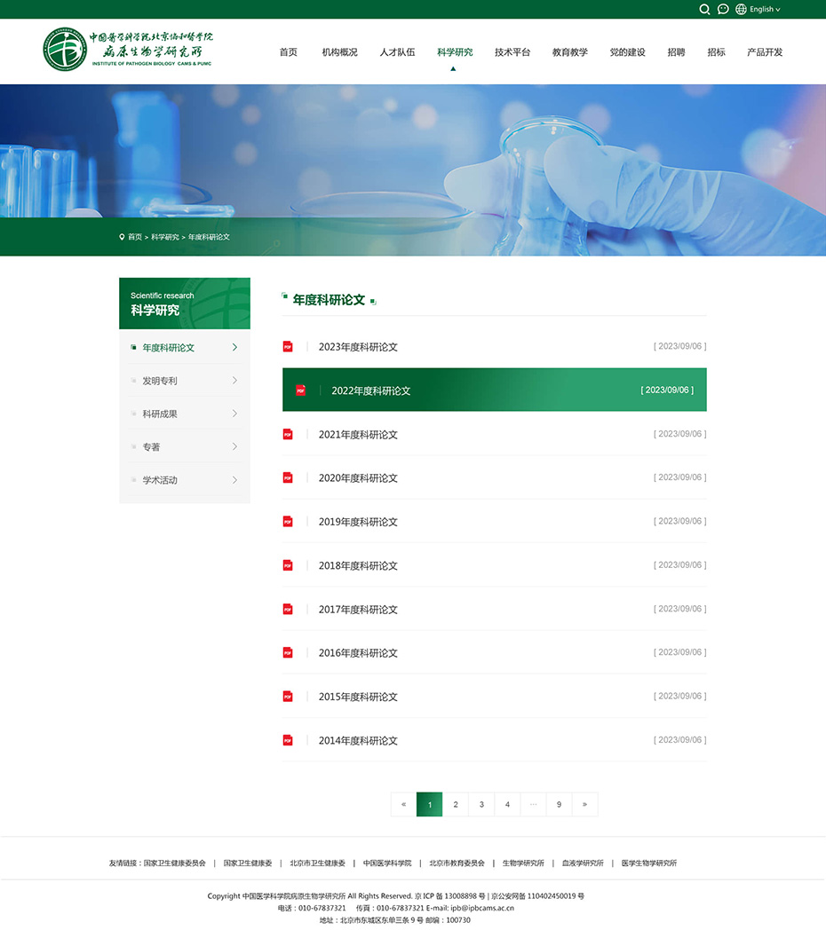Select 技术平台 in top navigation
The height and width of the screenshot is (946, 826).
click(512, 52)
